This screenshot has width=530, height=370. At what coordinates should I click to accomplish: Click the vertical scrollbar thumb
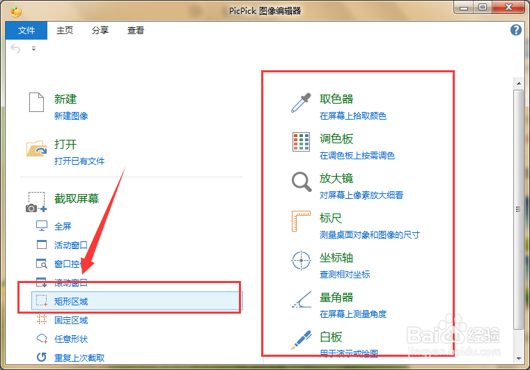[518, 209]
